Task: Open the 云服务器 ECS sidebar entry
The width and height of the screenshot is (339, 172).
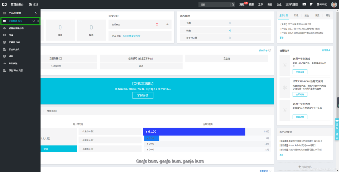Action: [15, 21]
